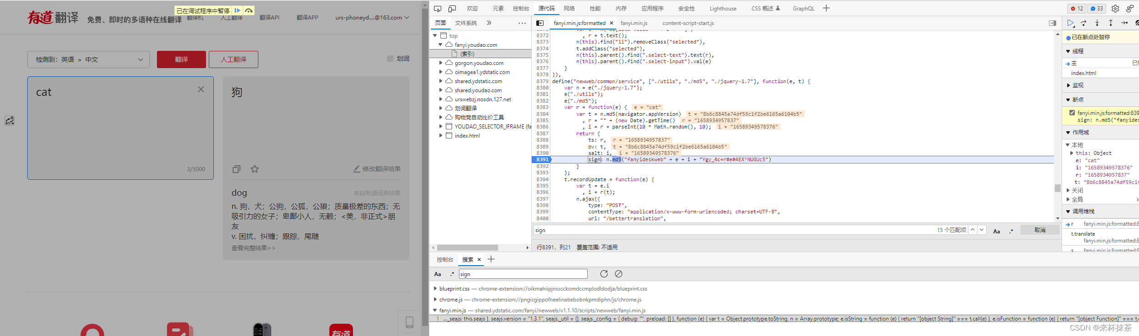The height and width of the screenshot is (336, 1139).
Task: Resume from the paused-in-debugger overlay
Action: coord(237,10)
